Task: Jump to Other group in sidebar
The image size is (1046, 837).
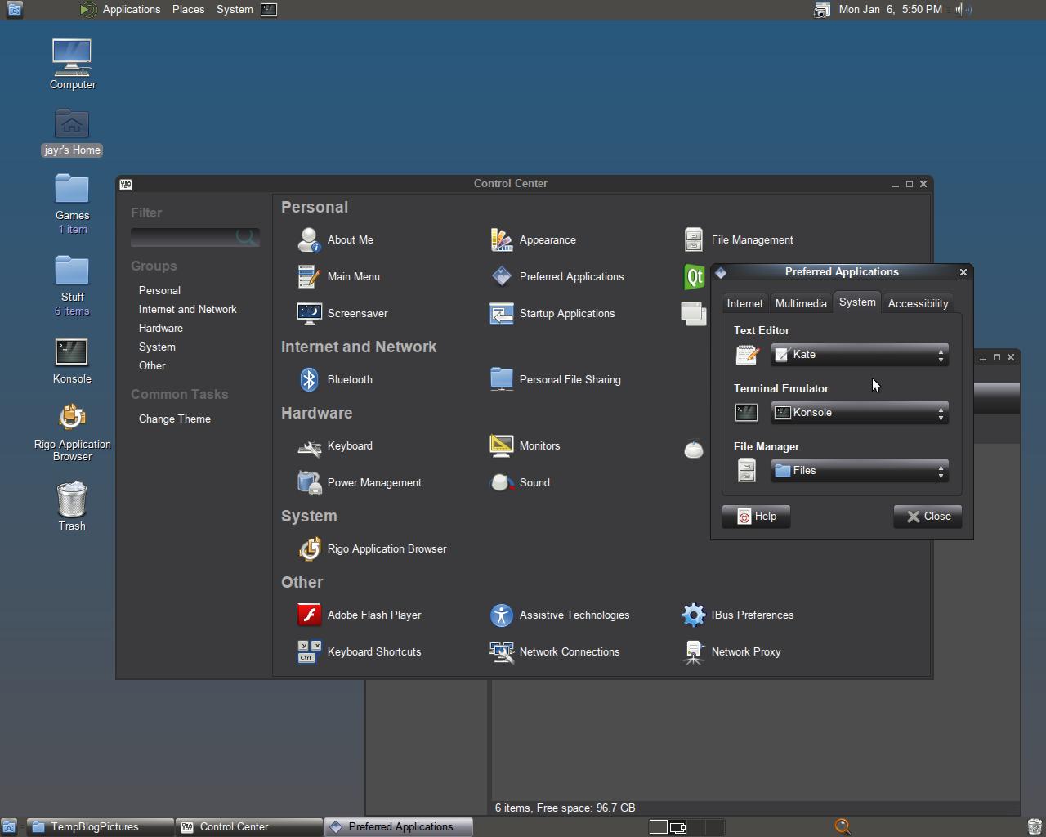Action: (152, 365)
